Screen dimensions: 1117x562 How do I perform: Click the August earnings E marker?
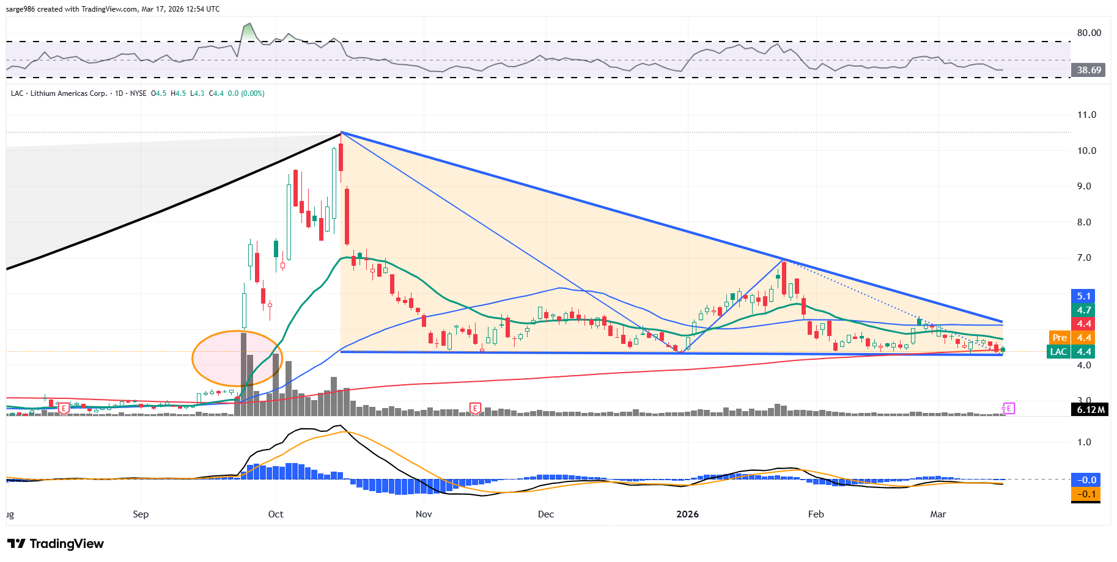tap(64, 409)
